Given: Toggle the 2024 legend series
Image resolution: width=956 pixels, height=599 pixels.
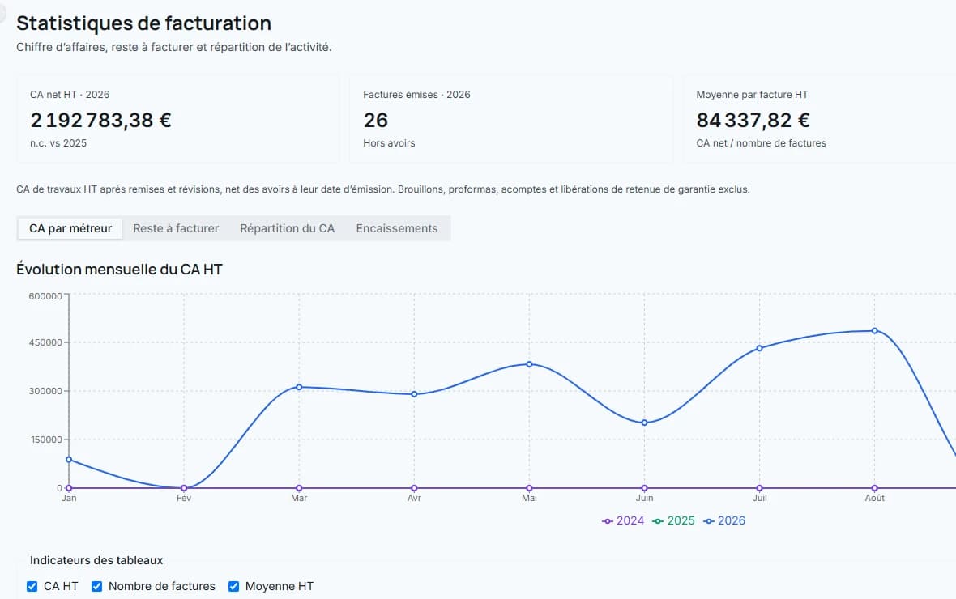Looking at the screenshot, I should pos(622,521).
